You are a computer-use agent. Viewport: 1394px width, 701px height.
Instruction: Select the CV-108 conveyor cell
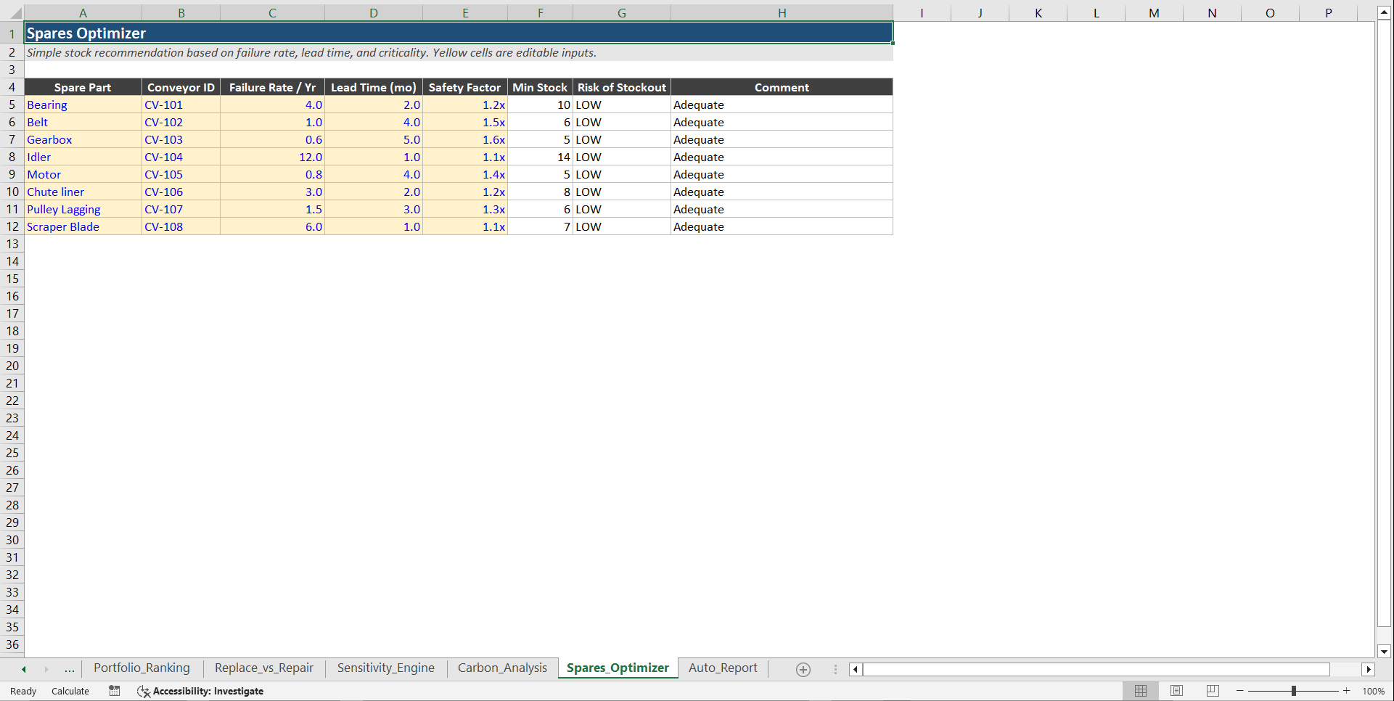pos(181,226)
